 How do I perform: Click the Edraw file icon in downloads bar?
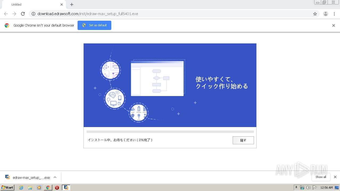pos(7,177)
